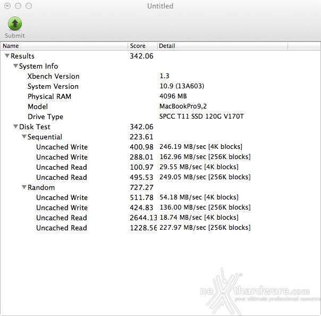
Task: Click the 227.97 MB/sec [256K blocks] detail
Action: [x=205, y=228]
